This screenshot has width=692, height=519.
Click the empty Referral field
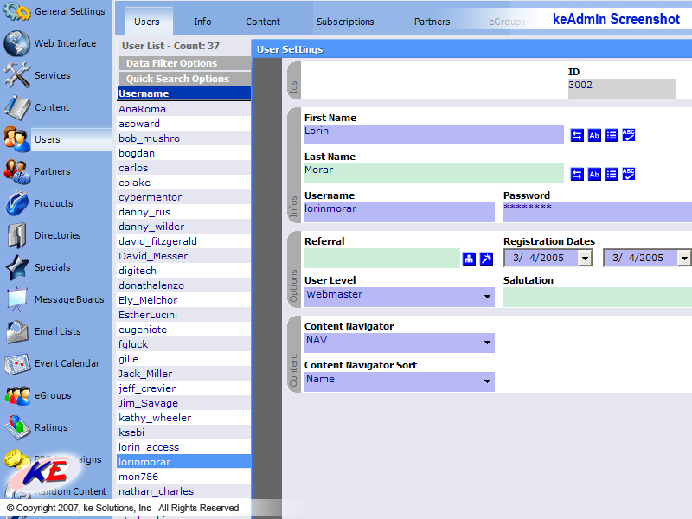(x=382, y=258)
